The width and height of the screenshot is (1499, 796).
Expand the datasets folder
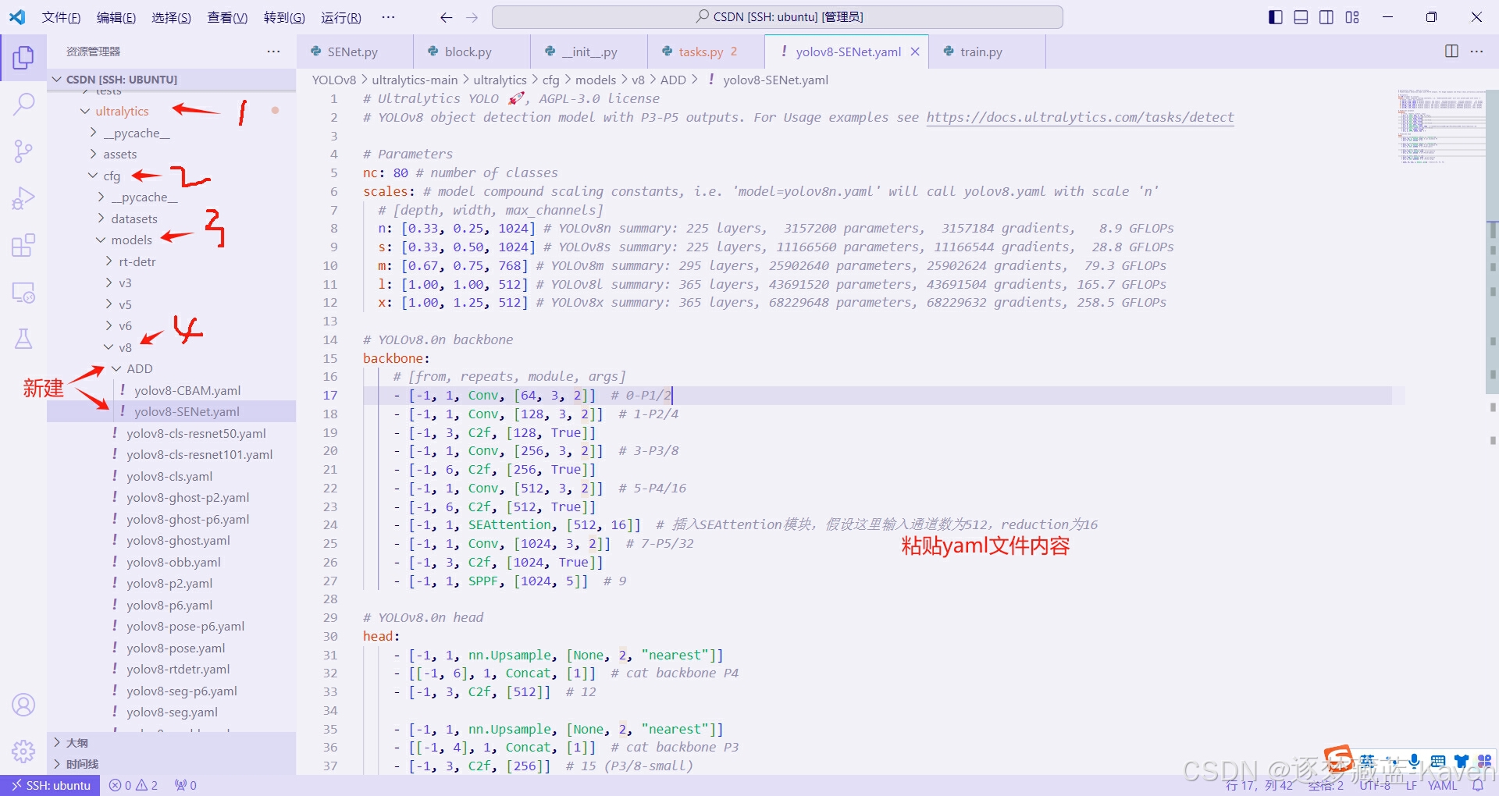(x=101, y=219)
